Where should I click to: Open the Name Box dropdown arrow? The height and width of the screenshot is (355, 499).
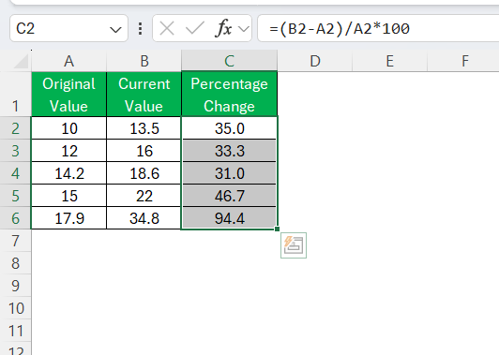click(x=115, y=30)
